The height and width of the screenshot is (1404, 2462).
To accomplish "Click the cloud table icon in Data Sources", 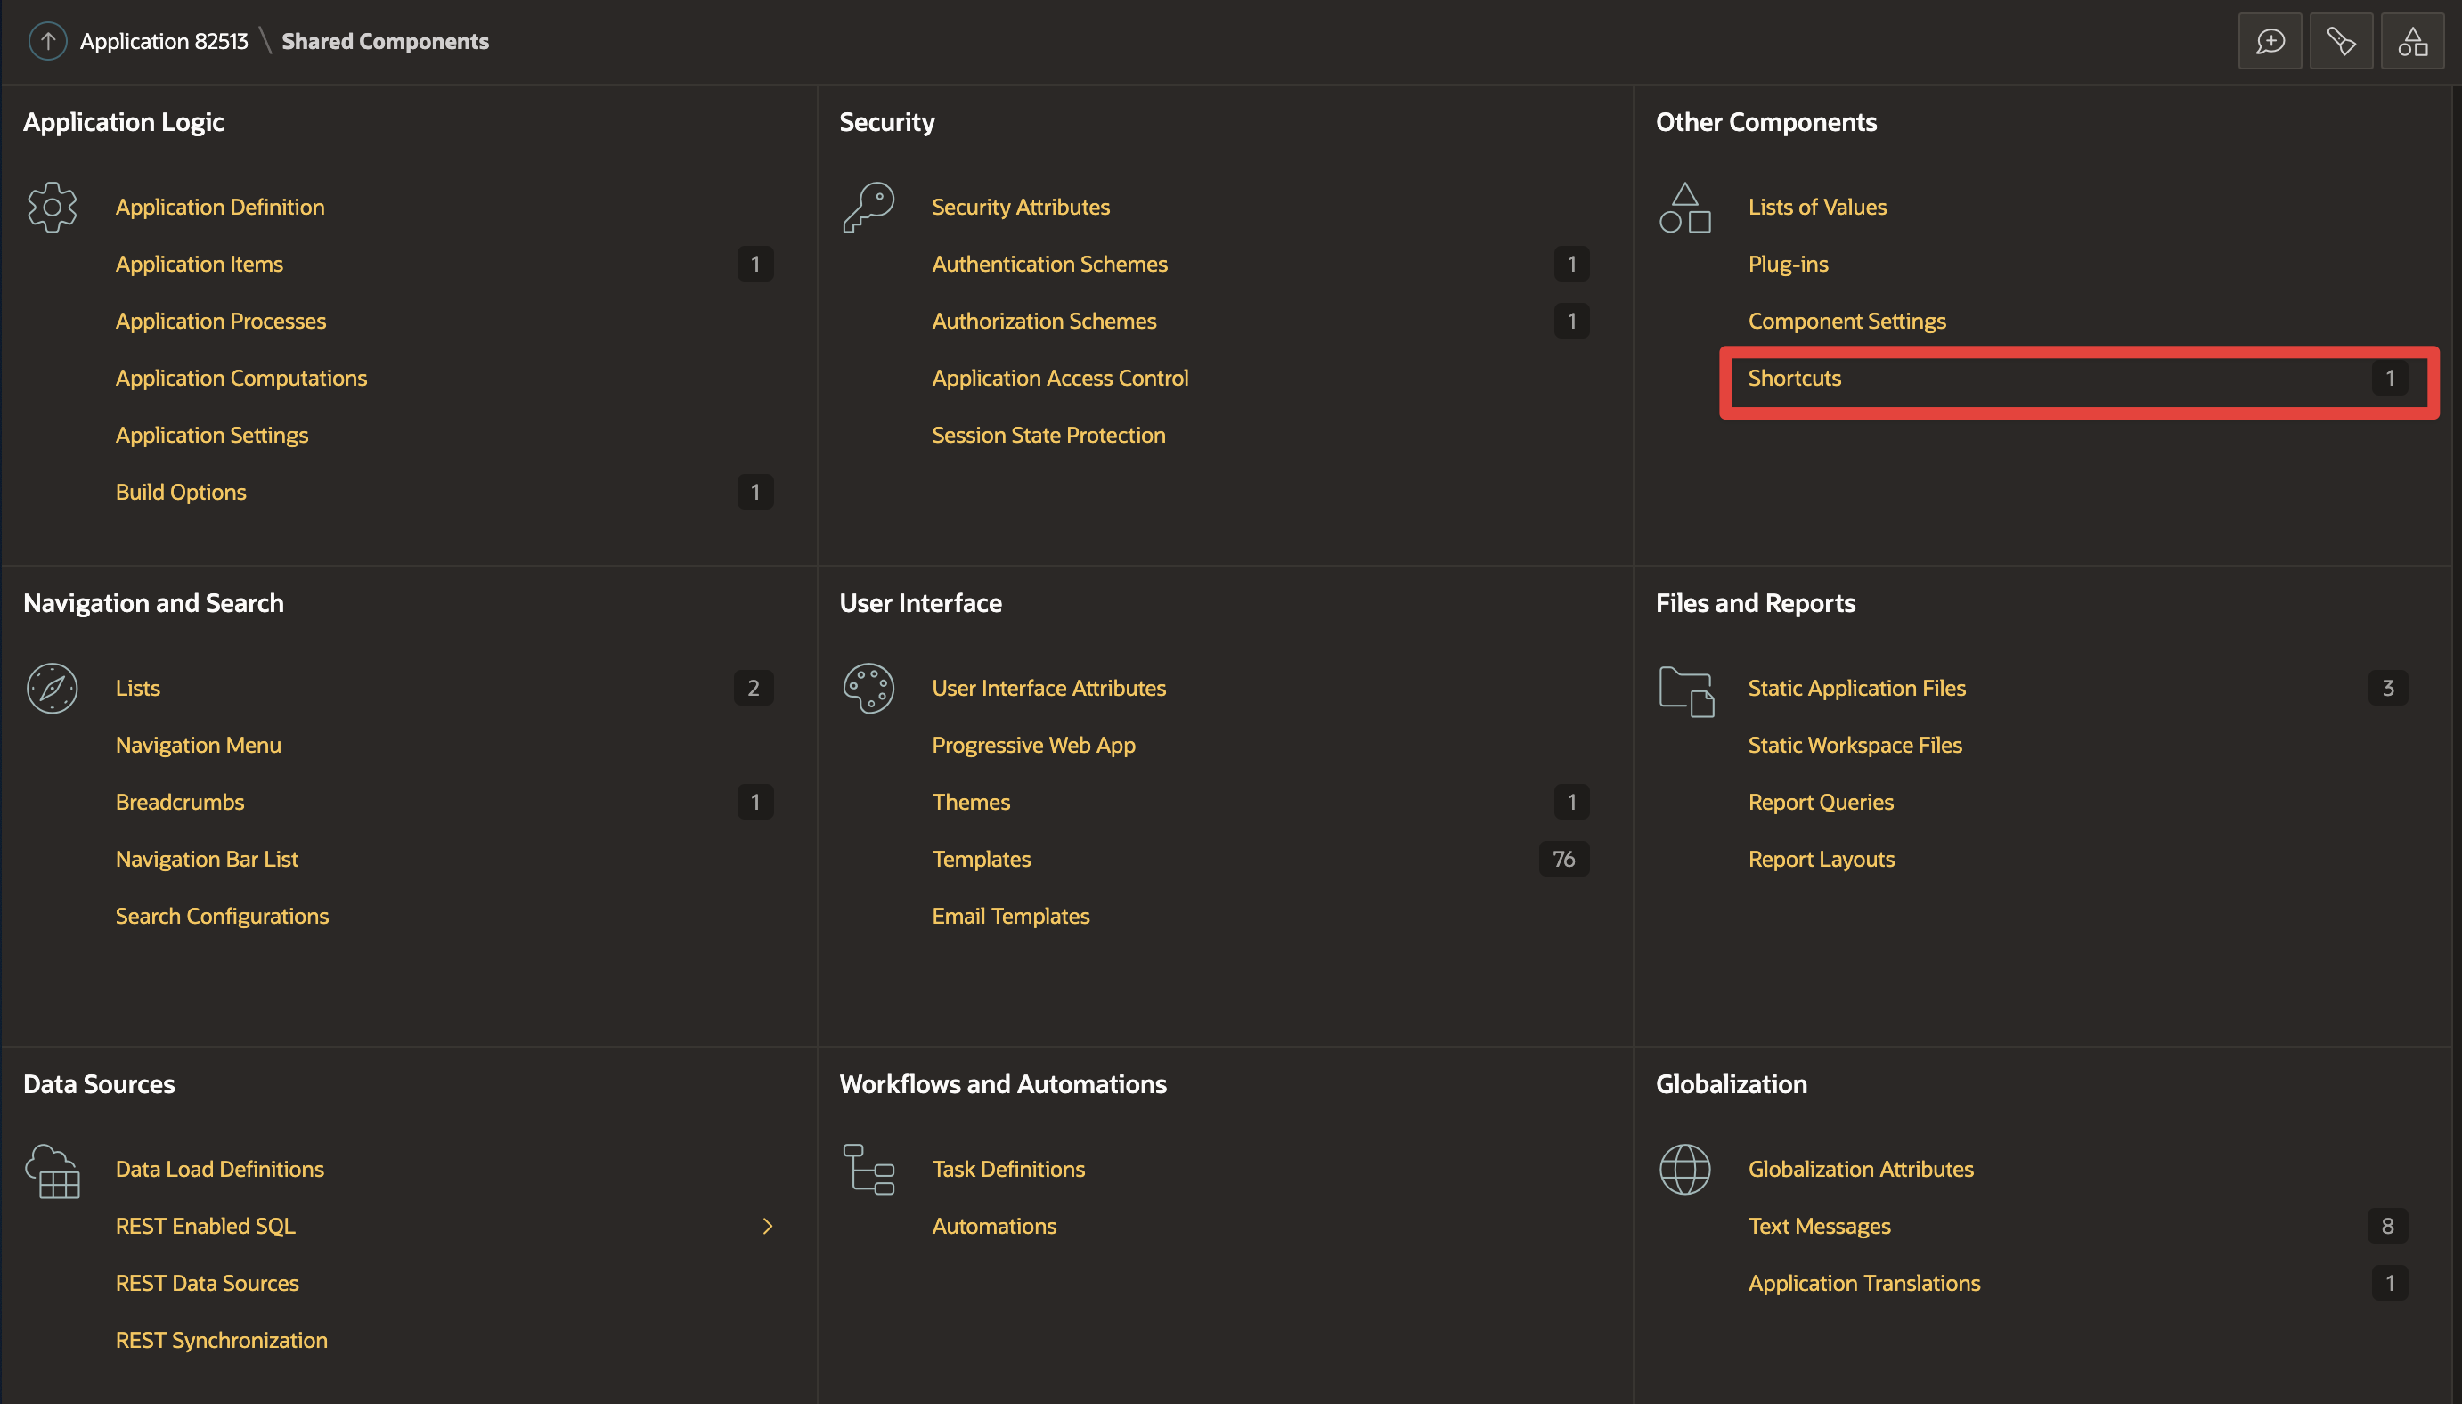I will tap(53, 1171).
